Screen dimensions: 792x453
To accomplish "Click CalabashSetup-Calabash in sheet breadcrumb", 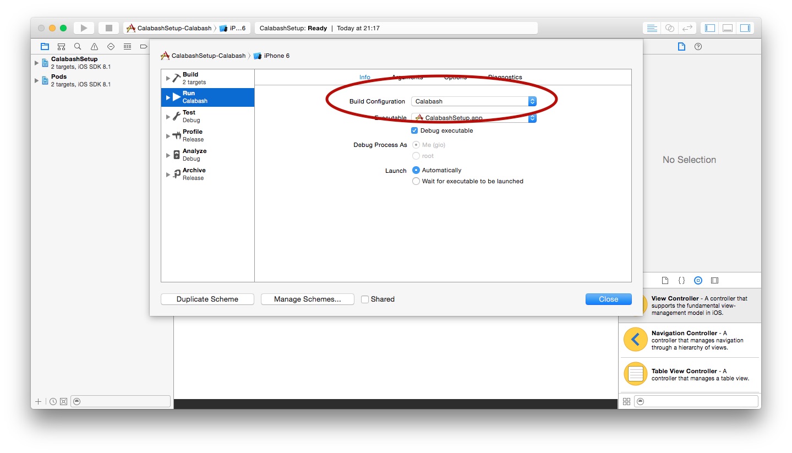I will click(x=203, y=56).
